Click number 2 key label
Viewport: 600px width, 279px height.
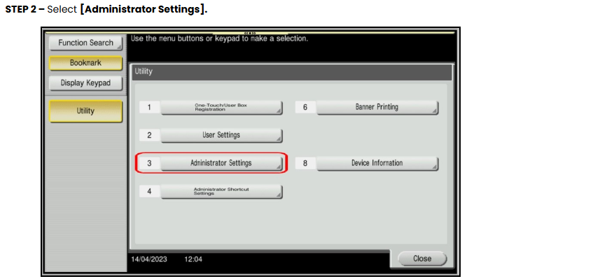point(149,135)
